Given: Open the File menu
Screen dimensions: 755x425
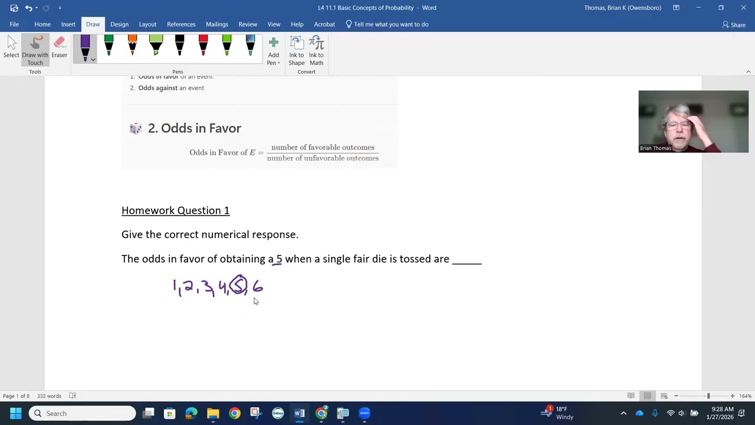Looking at the screenshot, I should coord(14,24).
